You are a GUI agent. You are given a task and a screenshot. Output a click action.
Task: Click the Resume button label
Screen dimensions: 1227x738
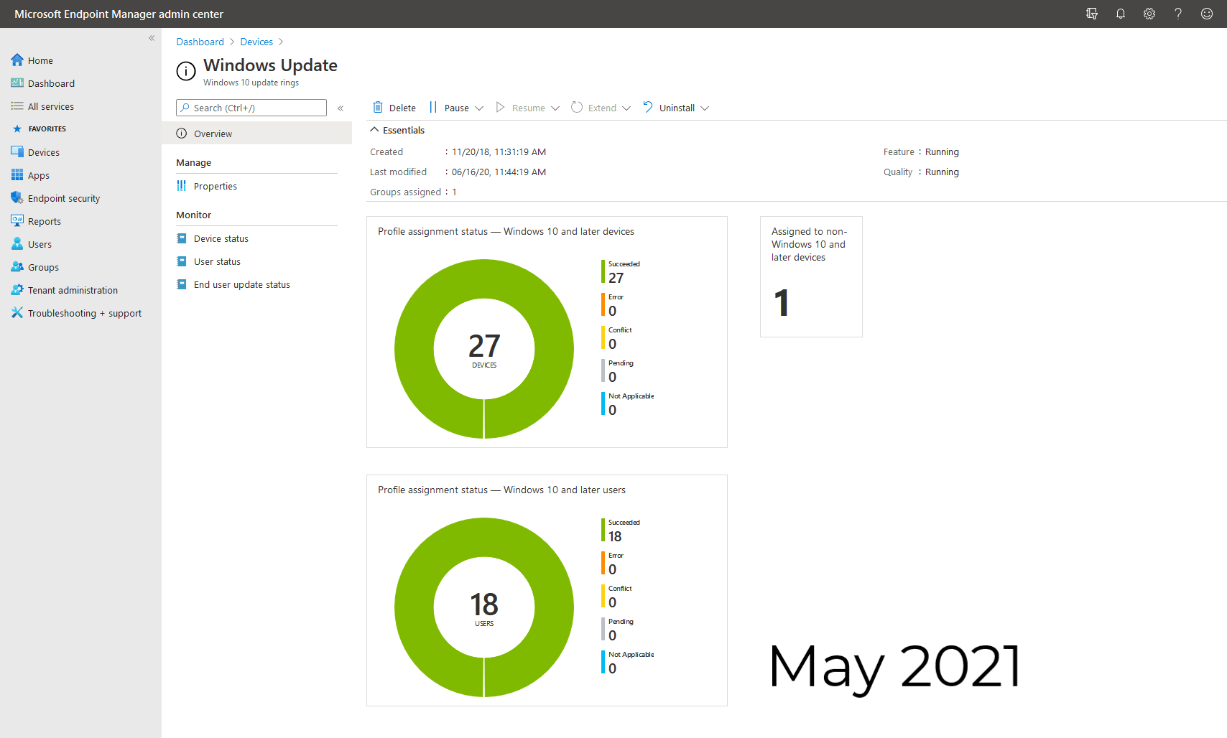(x=528, y=108)
